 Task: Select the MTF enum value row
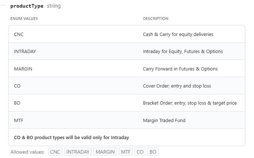click(x=127, y=120)
